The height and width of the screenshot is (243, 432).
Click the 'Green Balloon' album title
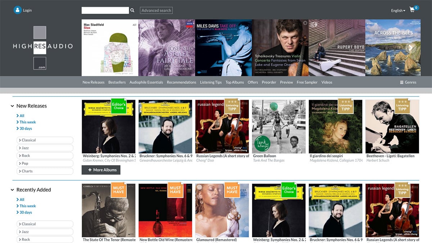tap(265, 156)
